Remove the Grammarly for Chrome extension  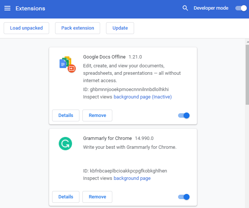pyautogui.click(x=97, y=197)
